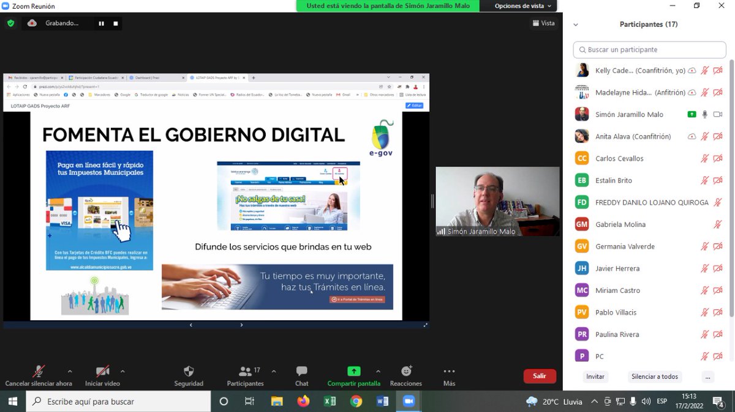Screen dimensions: 735x412
Task: Select participant Paulina Rivera
Action: (649, 334)
